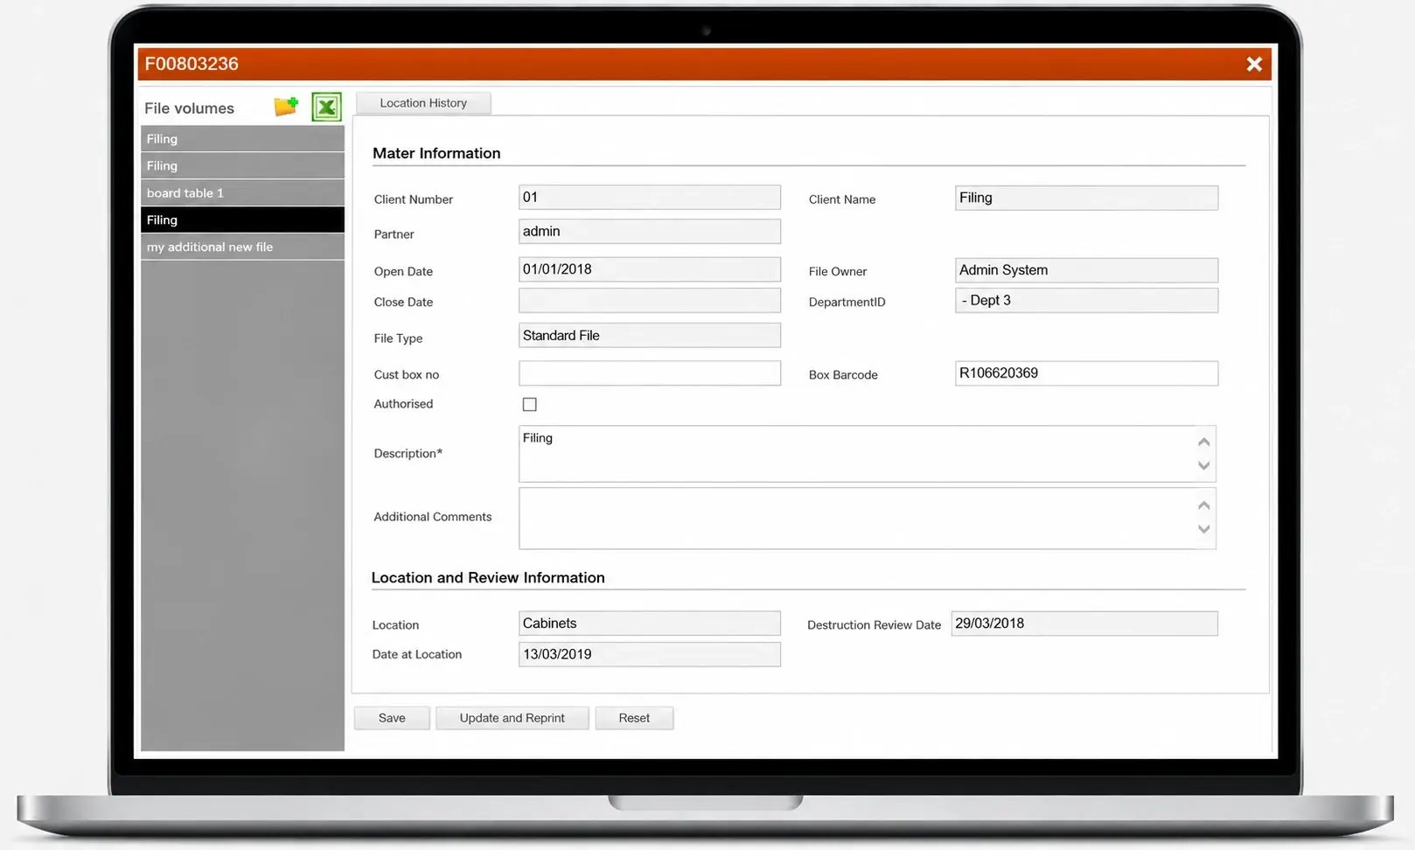Click the Cust box no field
Viewport: 1415px width, 850px height.
click(x=650, y=373)
